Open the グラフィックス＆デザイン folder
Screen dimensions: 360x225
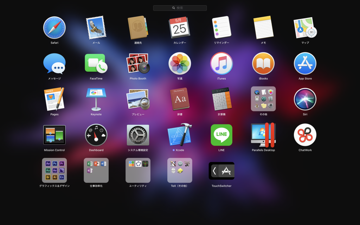pos(54,171)
